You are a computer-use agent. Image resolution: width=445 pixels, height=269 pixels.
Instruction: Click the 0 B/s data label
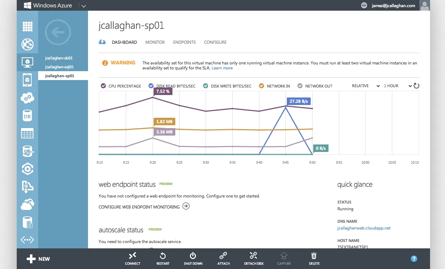(321, 148)
